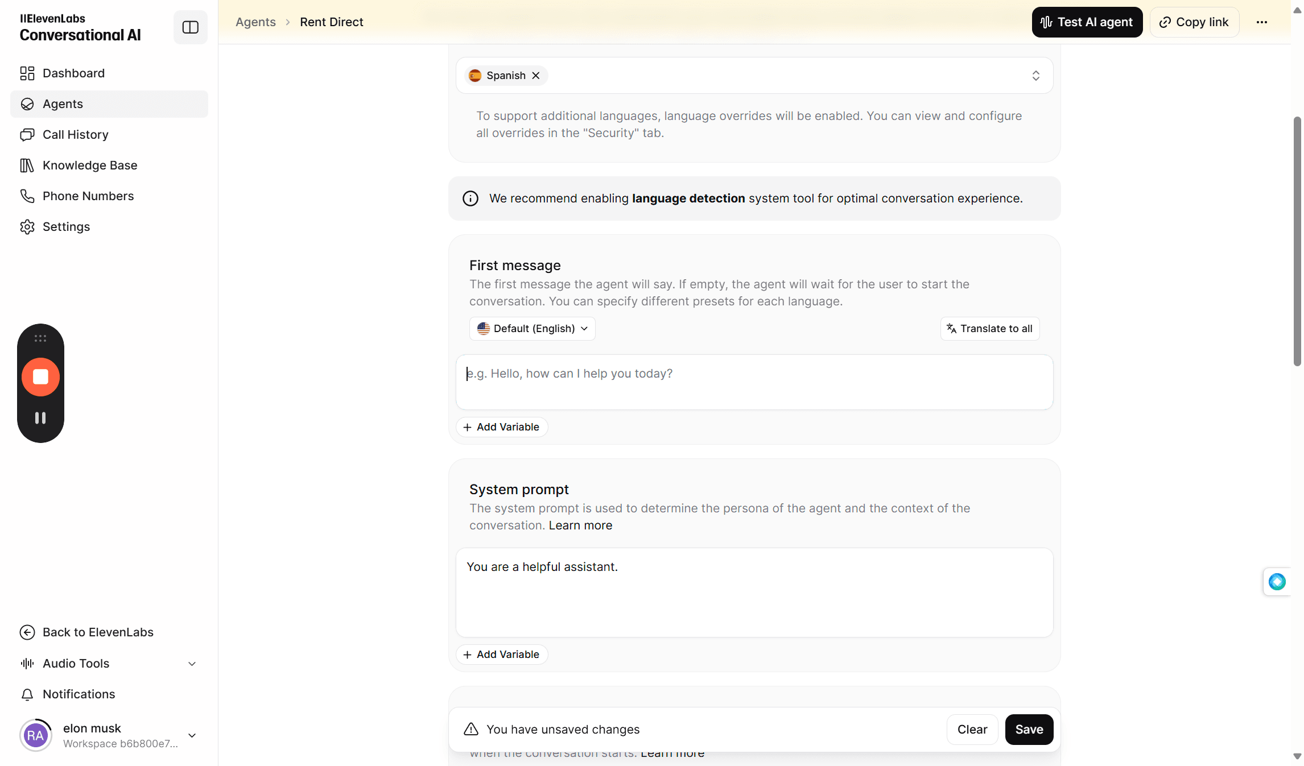Image resolution: width=1304 pixels, height=766 pixels.
Task: Click the info icon in language detection notice
Action: 471,198
